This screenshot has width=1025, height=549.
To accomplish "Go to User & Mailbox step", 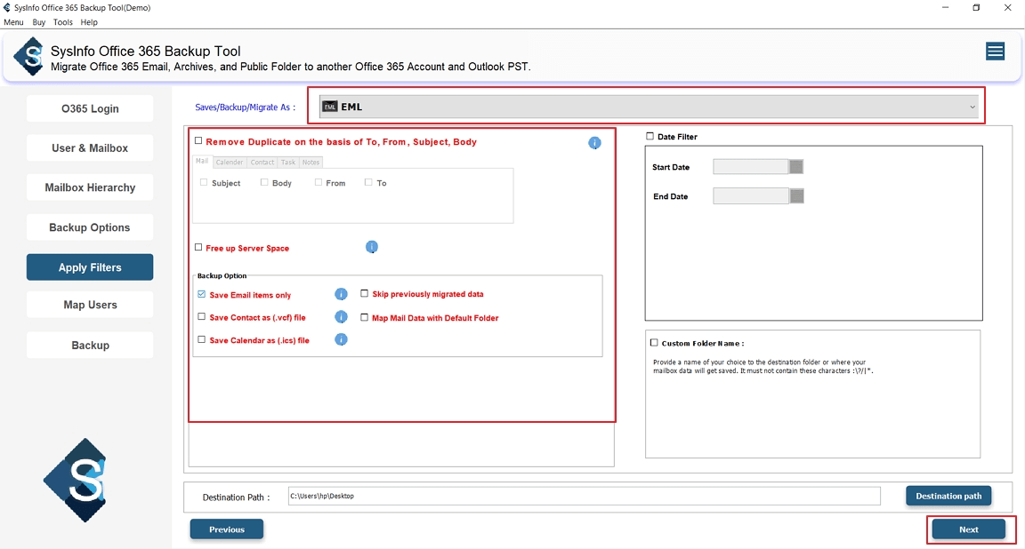I will (x=90, y=148).
